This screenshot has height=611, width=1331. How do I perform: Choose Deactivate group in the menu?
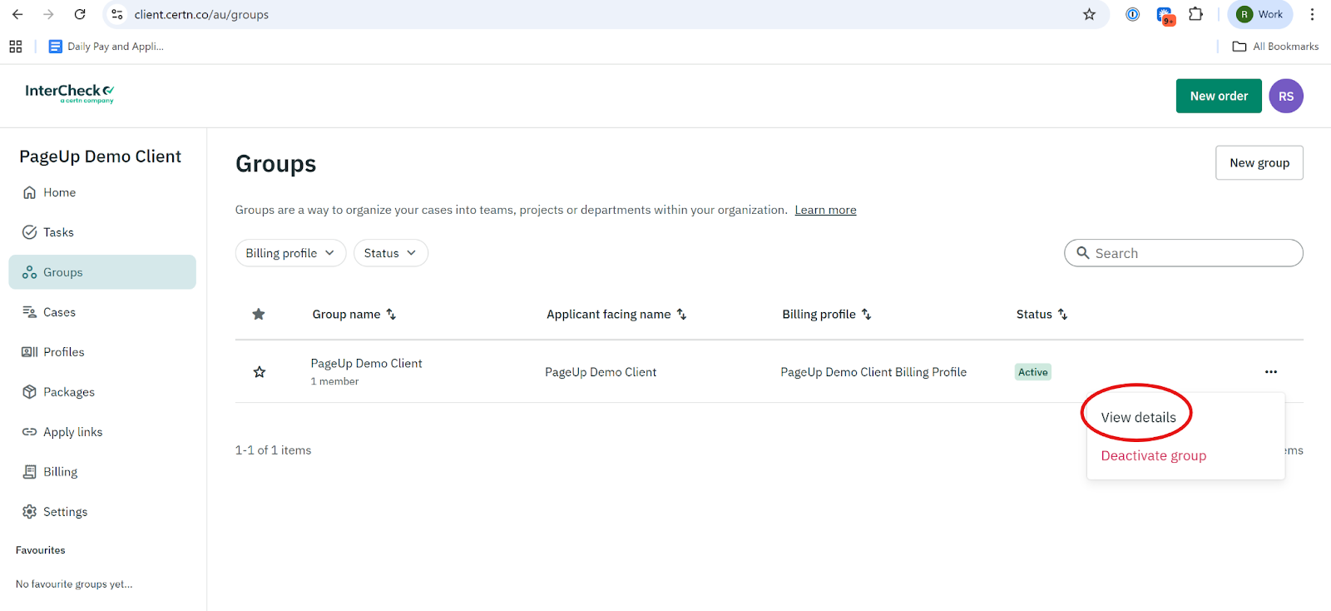point(1153,455)
